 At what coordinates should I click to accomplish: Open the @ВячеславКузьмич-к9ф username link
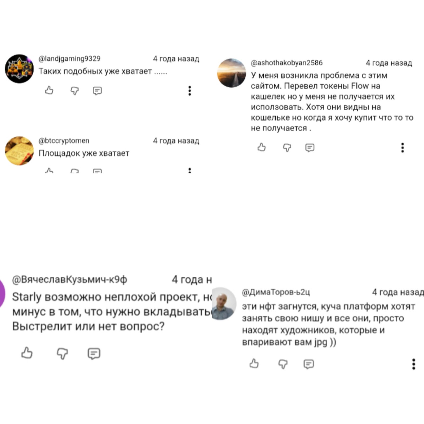tap(70, 280)
